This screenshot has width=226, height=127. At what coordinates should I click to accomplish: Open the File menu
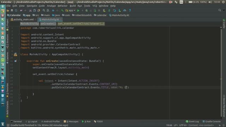pyautogui.click(x=8, y=6)
